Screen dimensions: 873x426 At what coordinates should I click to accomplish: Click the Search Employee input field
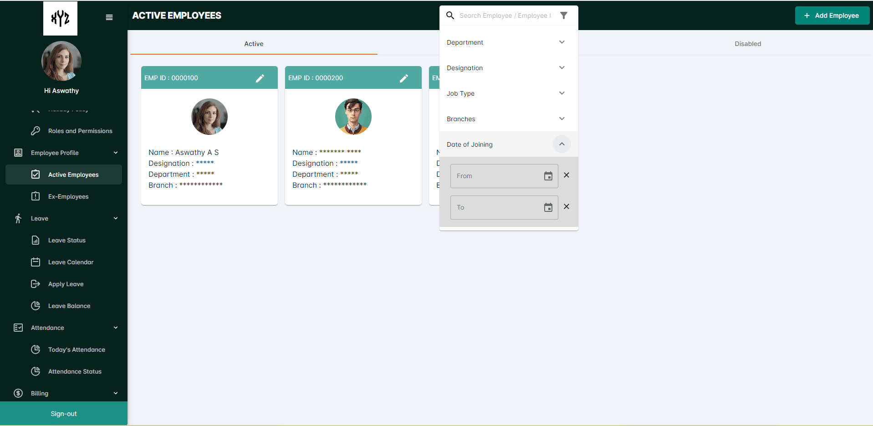click(x=505, y=15)
